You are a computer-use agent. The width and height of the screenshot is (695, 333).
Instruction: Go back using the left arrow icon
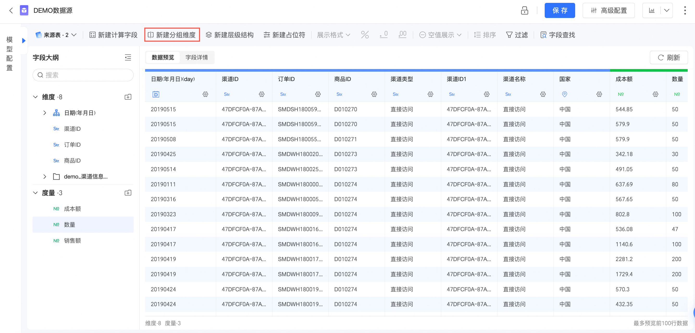pos(11,10)
